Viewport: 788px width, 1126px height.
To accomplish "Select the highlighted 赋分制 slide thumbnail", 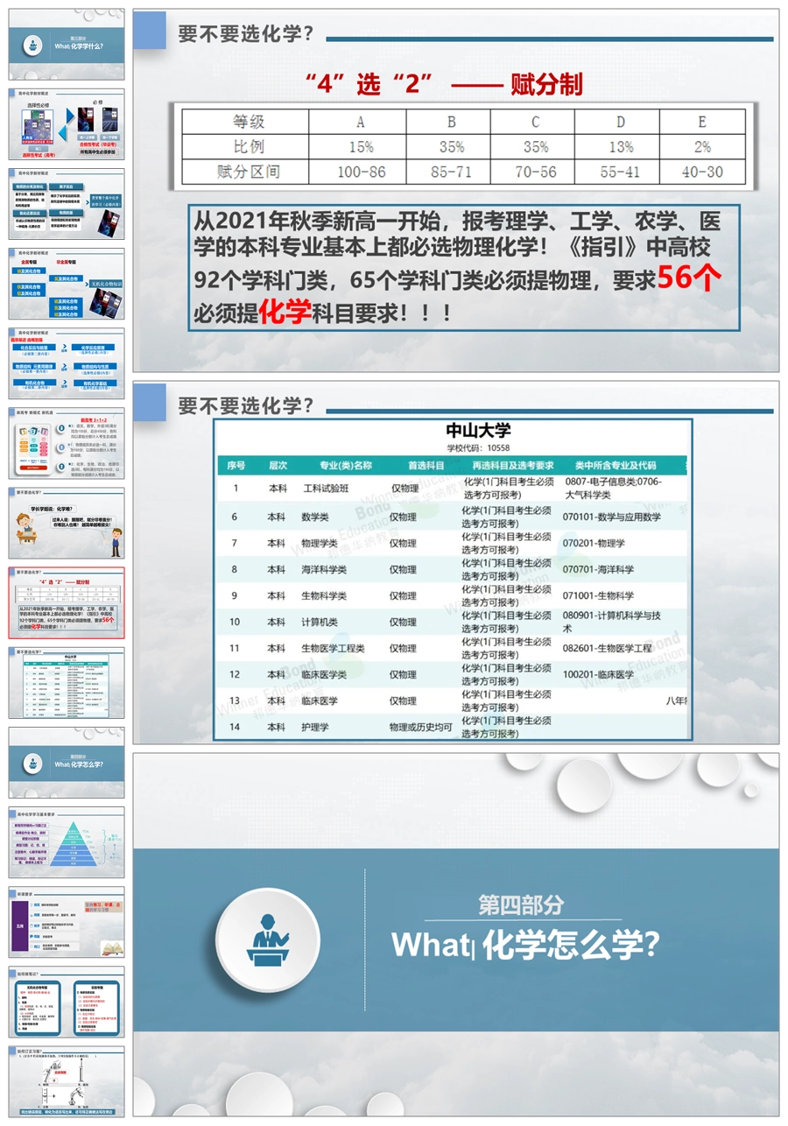I will pos(67,602).
